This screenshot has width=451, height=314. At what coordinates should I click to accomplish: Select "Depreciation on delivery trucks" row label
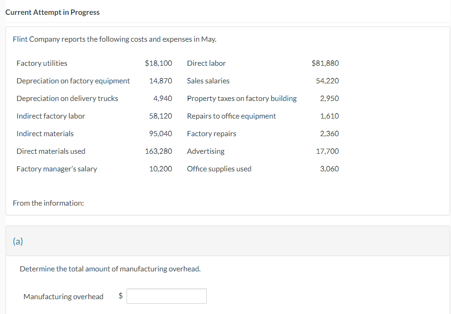tap(67, 99)
